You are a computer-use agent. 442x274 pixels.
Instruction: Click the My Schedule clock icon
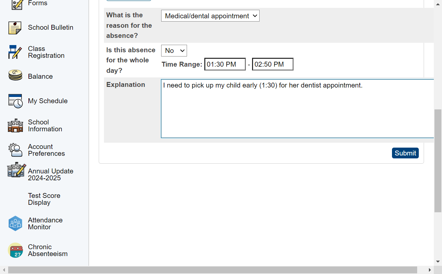coord(15,101)
